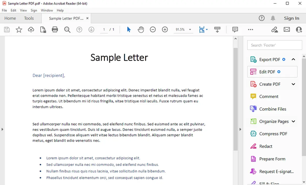Go to next page arrow
Viewport: 306px width, 185px height.
[x=91, y=30]
